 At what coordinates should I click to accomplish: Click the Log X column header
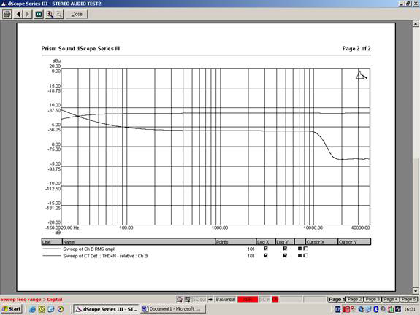tap(266, 242)
